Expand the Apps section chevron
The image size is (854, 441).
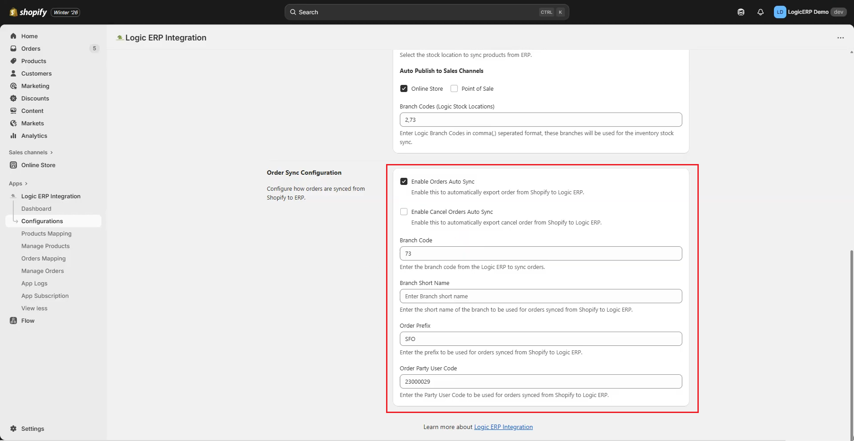pos(26,184)
